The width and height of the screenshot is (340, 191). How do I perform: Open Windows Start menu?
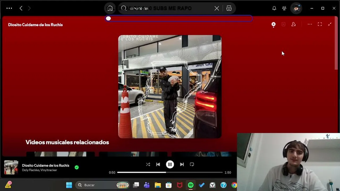[x=69, y=185]
